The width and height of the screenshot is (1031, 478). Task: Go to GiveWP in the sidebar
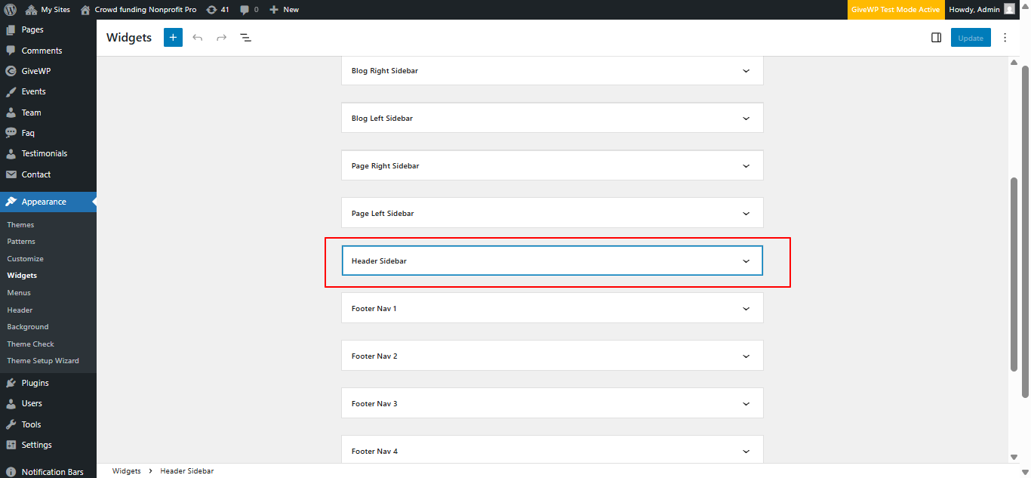[35, 71]
